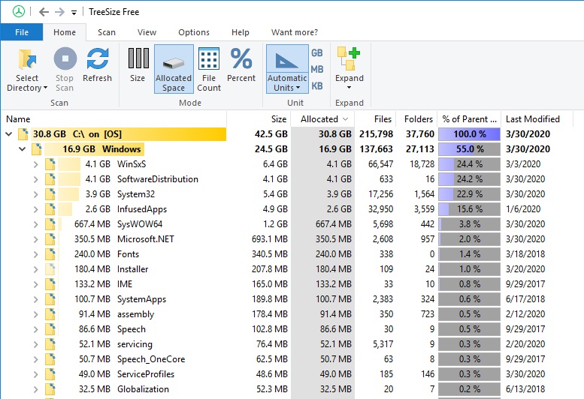Click the Speech folder icon
The image size is (584, 399).
pyautogui.click(x=50, y=328)
